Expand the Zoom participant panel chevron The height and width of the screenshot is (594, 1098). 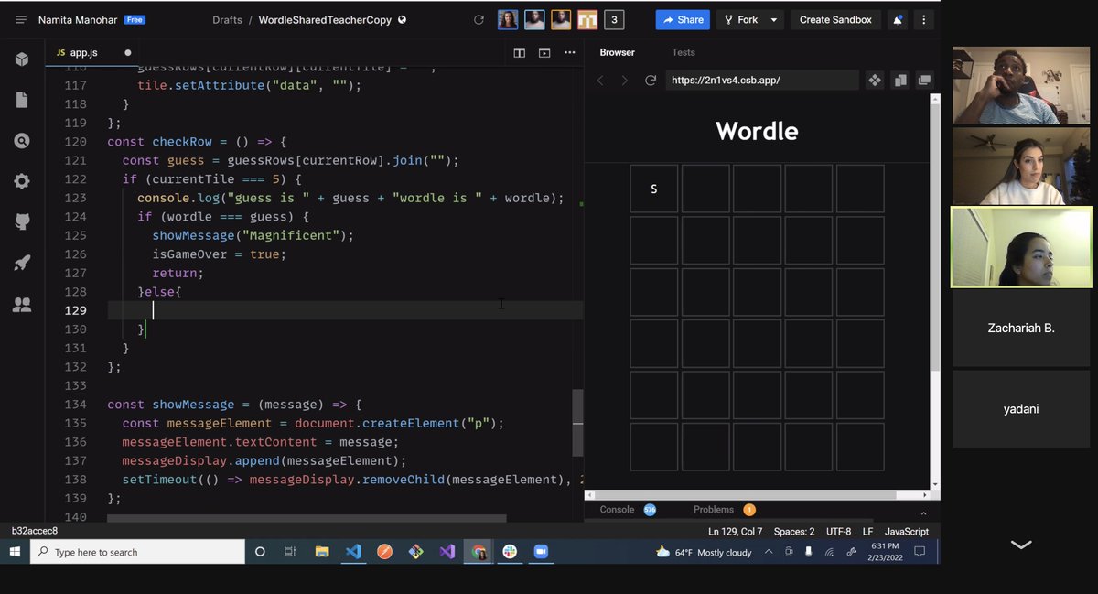click(1021, 545)
